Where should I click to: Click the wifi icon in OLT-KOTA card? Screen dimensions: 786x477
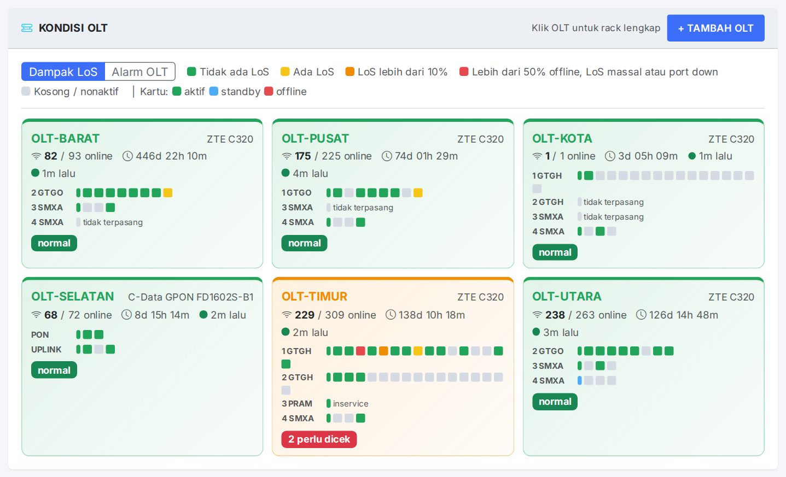(537, 156)
